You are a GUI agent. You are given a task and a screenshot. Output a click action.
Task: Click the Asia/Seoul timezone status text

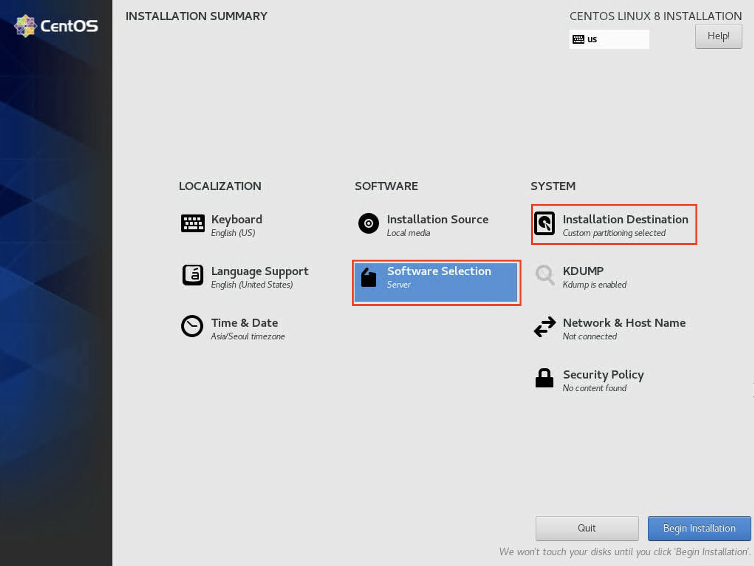pyautogui.click(x=248, y=336)
